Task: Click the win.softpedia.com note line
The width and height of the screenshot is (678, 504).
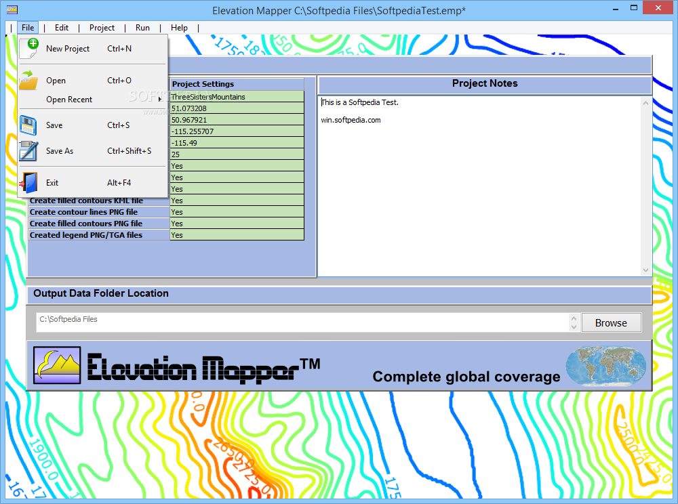Action: 351,120
